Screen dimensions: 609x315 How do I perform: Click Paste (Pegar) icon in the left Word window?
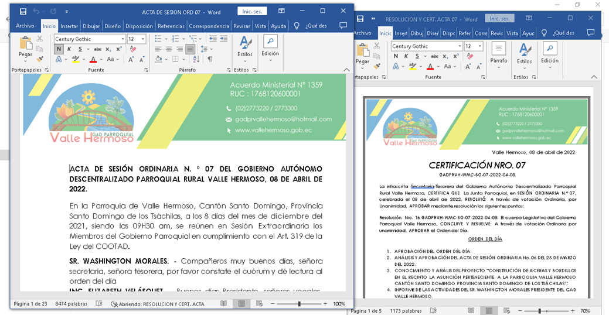(25, 44)
